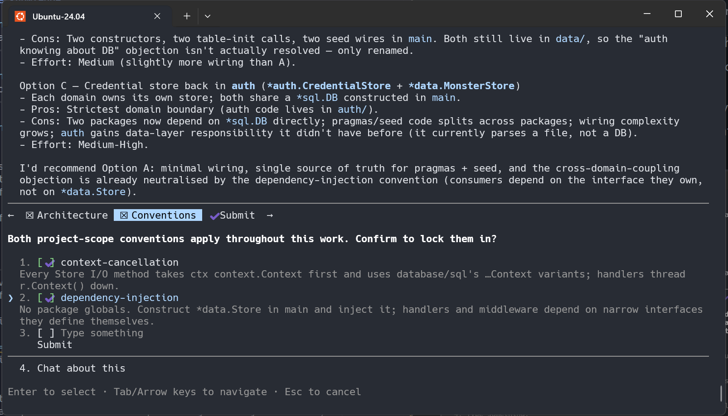Choose Chat about this option
This screenshot has height=416, width=728.
pyautogui.click(x=73, y=368)
